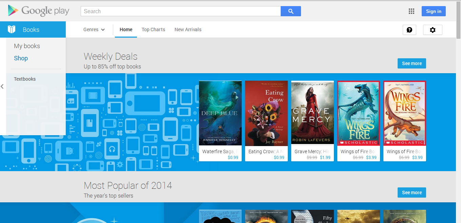The height and width of the screenshot is (223, 461).
Task: Go to New Arrivals tab
Action: pos(188,29)
